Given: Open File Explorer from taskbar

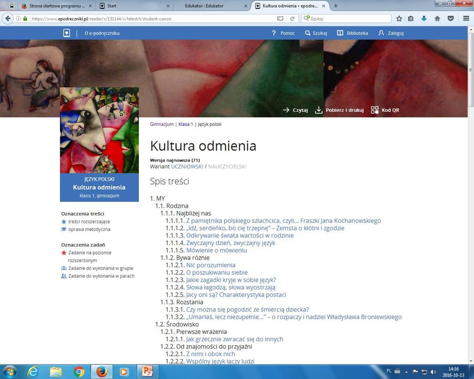Looking at the screenshot, I should point(56,372).
